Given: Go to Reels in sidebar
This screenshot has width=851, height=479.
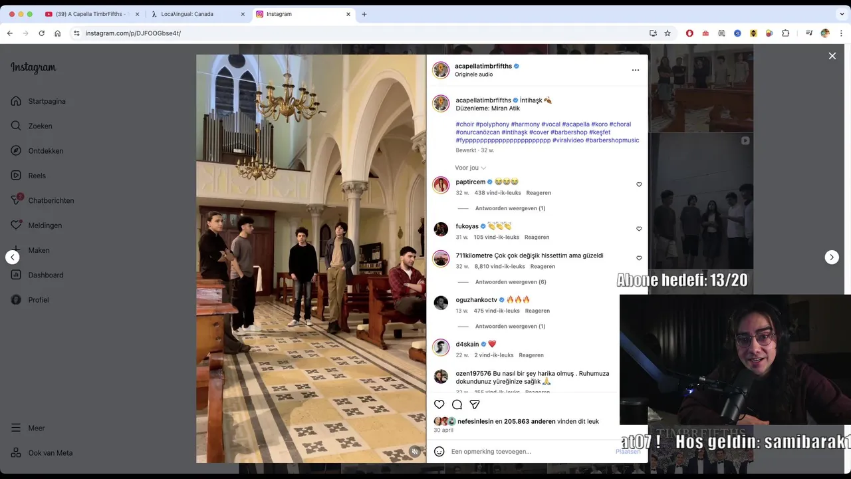Looking at the screenshot, I should click(x=29, y=176).
